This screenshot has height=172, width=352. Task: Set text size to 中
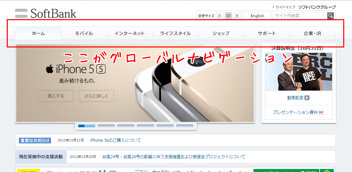(x=228, y=16)
